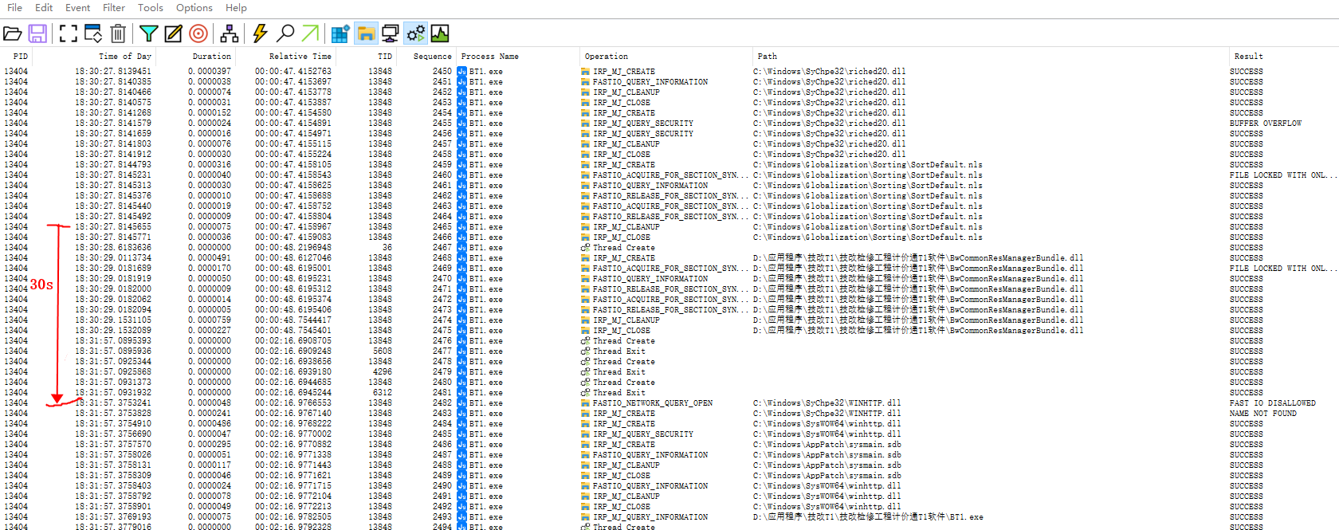
Task: Click the Open log file icon
Action: [13, 33]
